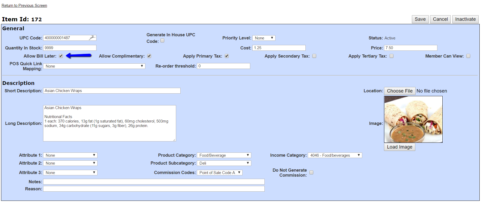Click the Save button

click(420, 19)
